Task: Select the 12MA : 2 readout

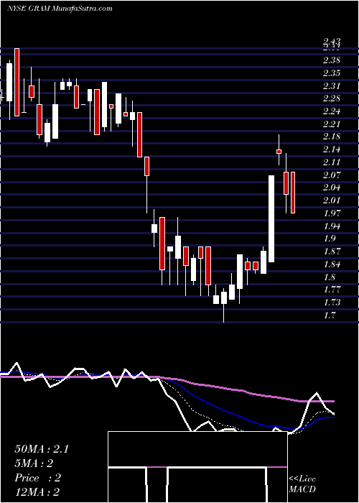Action: point(37,492)
